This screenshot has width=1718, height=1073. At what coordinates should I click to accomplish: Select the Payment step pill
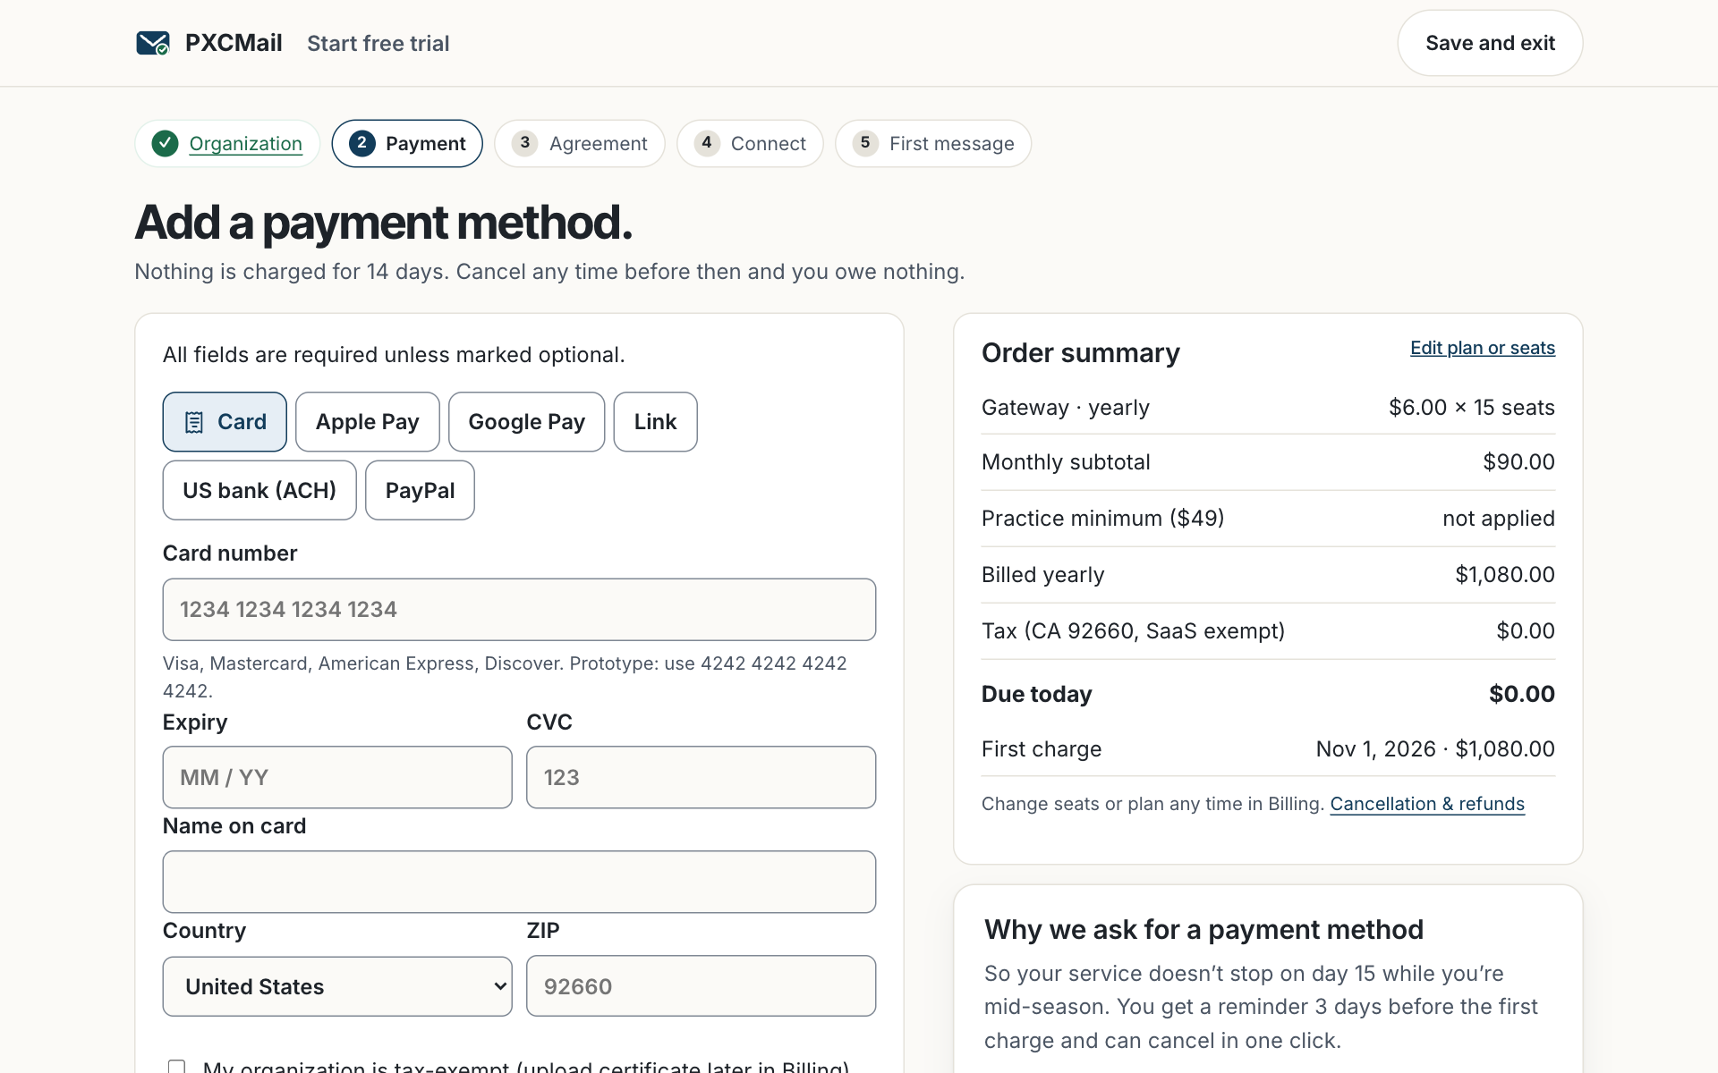coord(407,143)
